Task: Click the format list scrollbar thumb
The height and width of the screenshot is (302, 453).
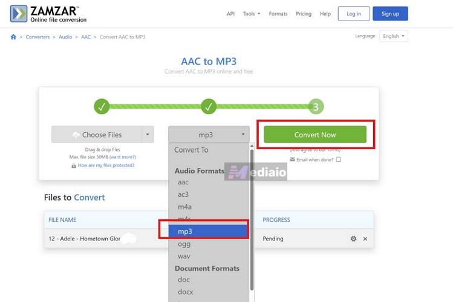Action: tap(252, 220)
